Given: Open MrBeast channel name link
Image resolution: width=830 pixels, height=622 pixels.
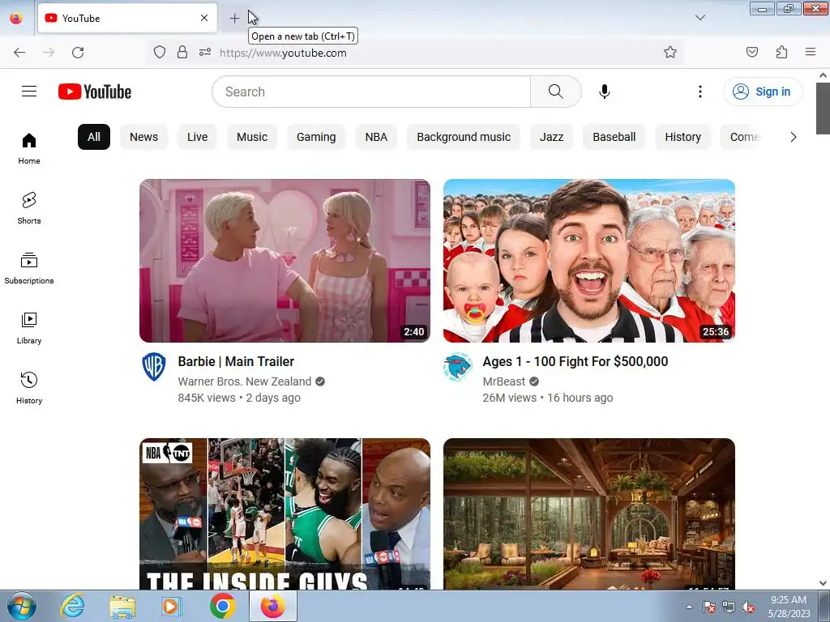Looking at the screenshot, I should [x=504, y=381].
